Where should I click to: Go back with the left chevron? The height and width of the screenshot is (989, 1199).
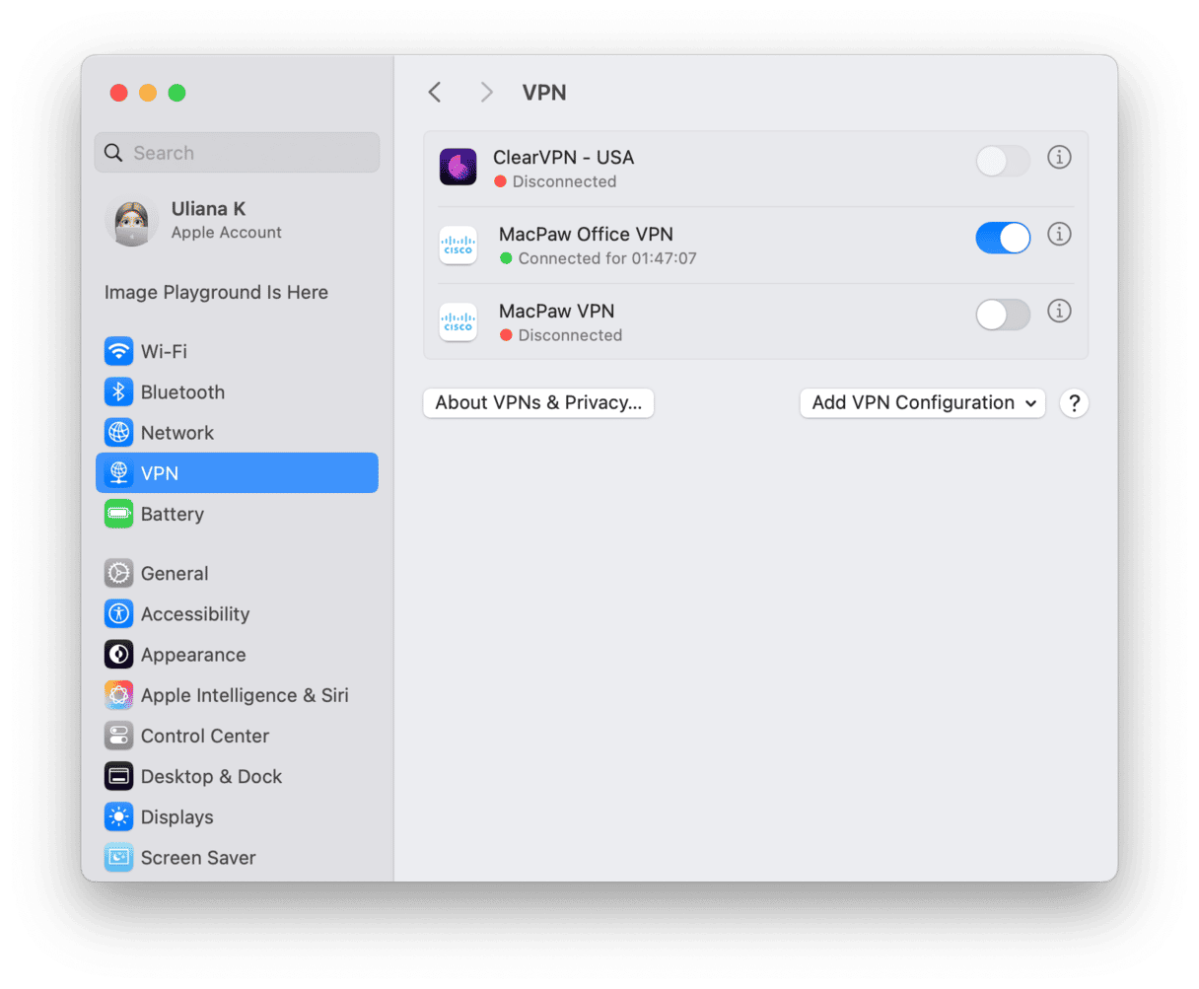click(435, 92)
